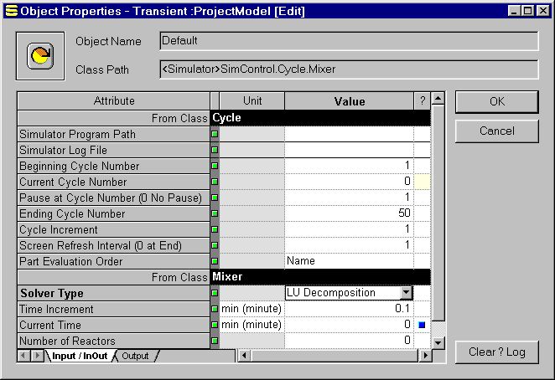Click green marker next to Solver Type
This screenshot has width=555, height=380.
click(x=215, y=293)
